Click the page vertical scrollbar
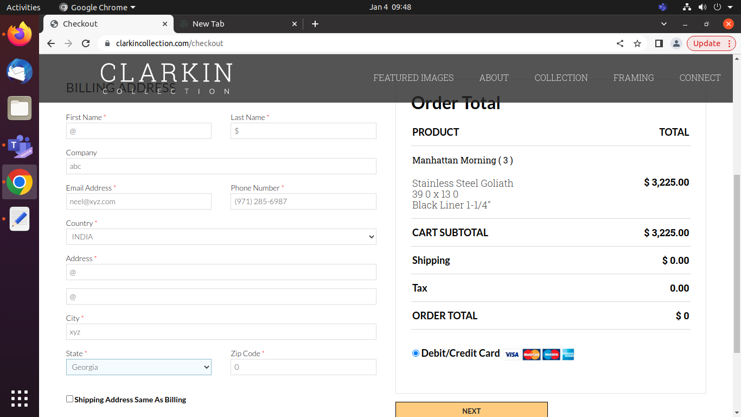 pyautogui.click(x=737, y=263)
